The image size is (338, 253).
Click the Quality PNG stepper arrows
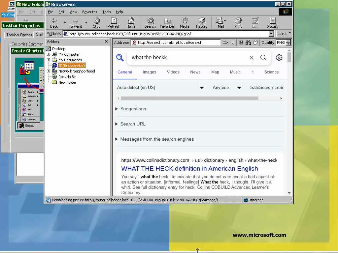[x=288, y=42]
